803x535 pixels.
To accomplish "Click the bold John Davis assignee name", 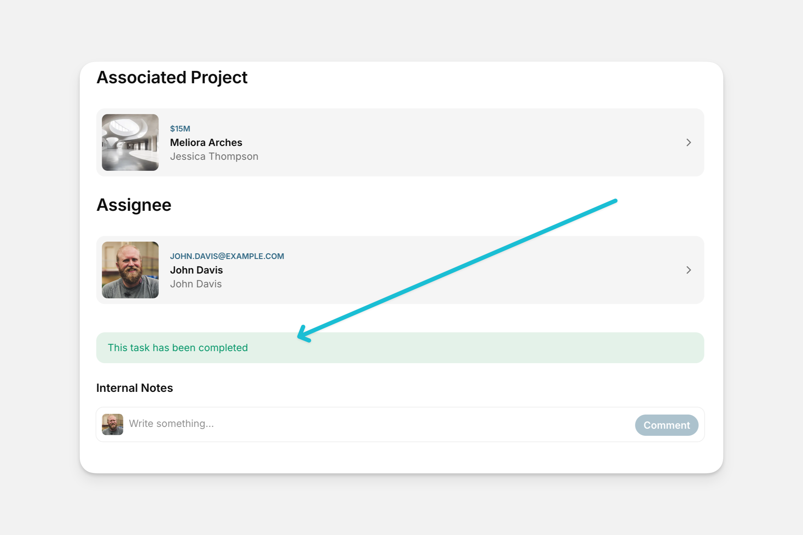I will click(x=196, y=270).
